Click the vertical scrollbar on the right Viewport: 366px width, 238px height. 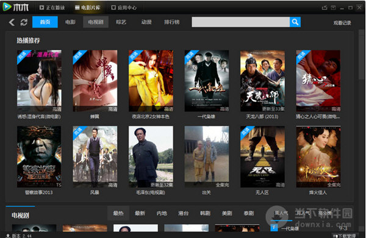tap(362, 55)
